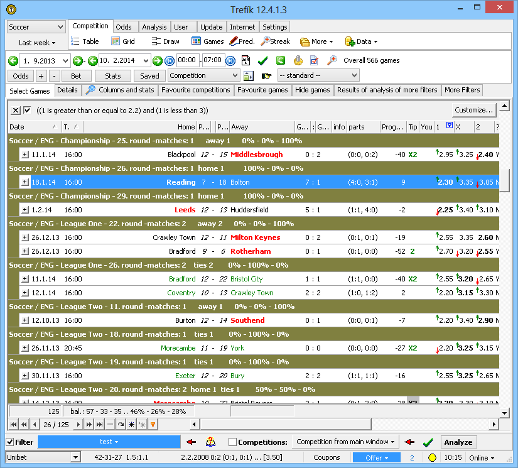This screenshot has width=518, height=468.
Task: Uncheck the Filter checkbox
Action: coord(10,442)
